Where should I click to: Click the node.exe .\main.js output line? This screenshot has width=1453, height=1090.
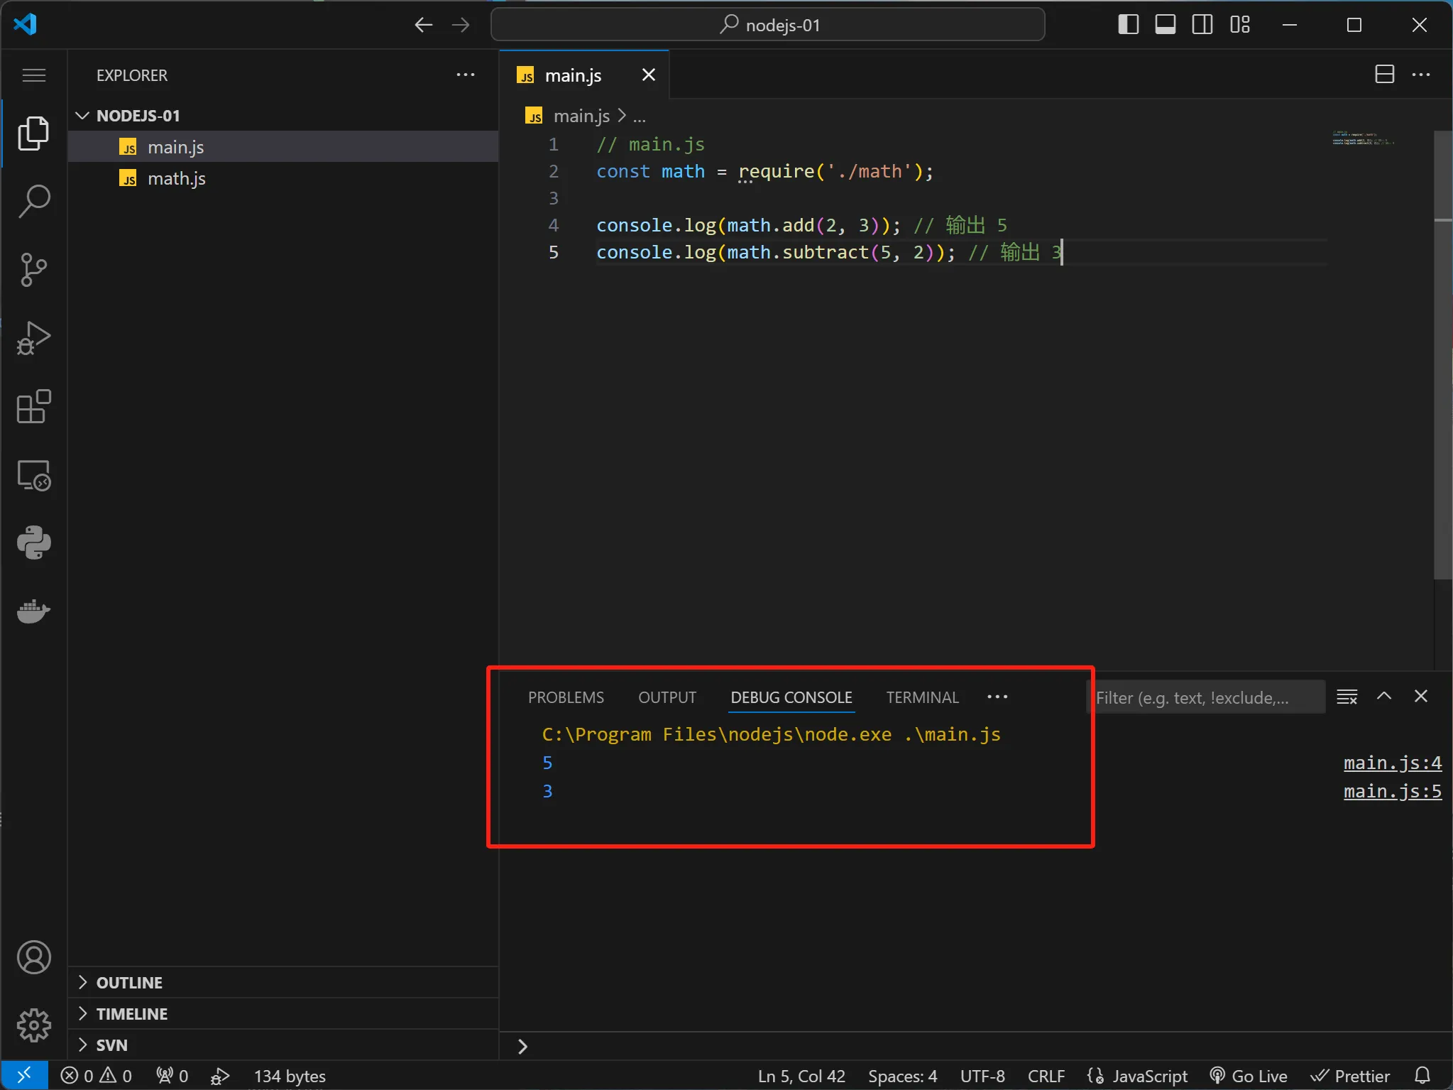tap(771, 734)
